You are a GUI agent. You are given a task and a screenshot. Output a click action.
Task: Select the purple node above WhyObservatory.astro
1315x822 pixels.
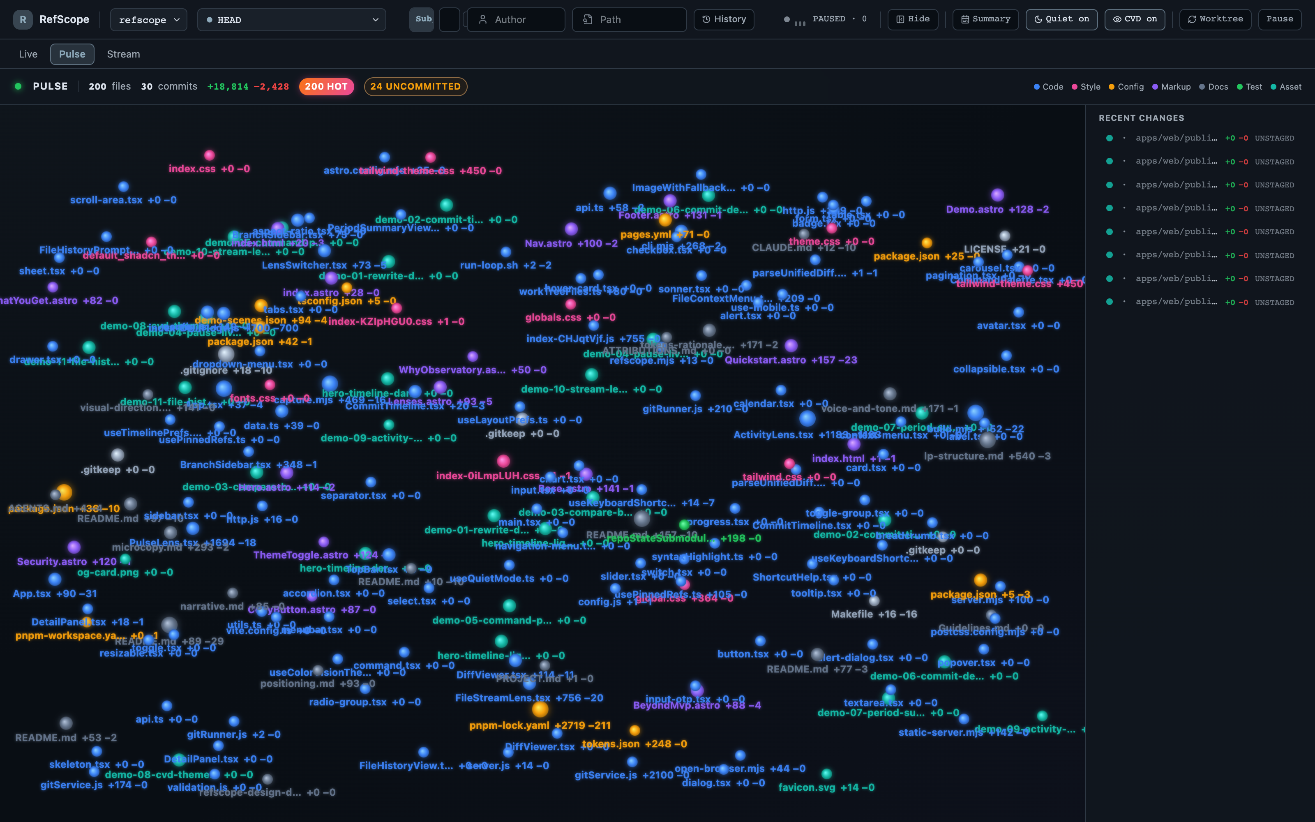click(x=473, y=356)
